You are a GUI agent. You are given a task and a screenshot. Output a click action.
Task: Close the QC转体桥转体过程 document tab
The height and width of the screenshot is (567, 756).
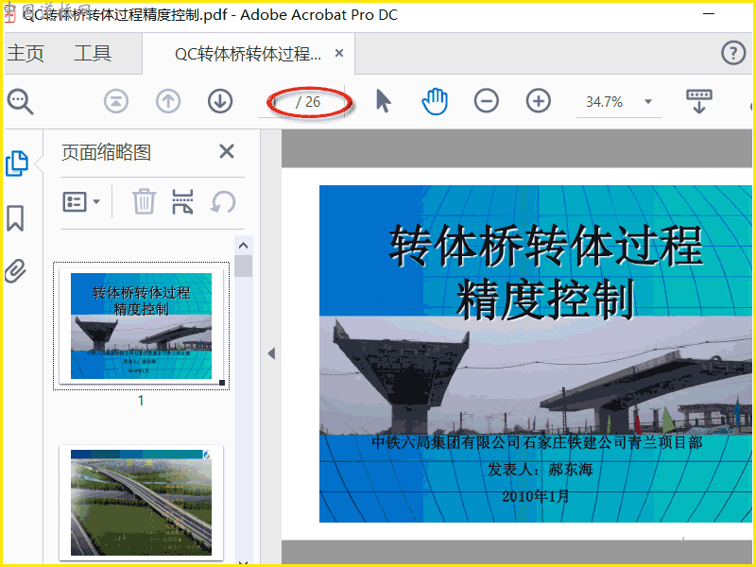339,53
